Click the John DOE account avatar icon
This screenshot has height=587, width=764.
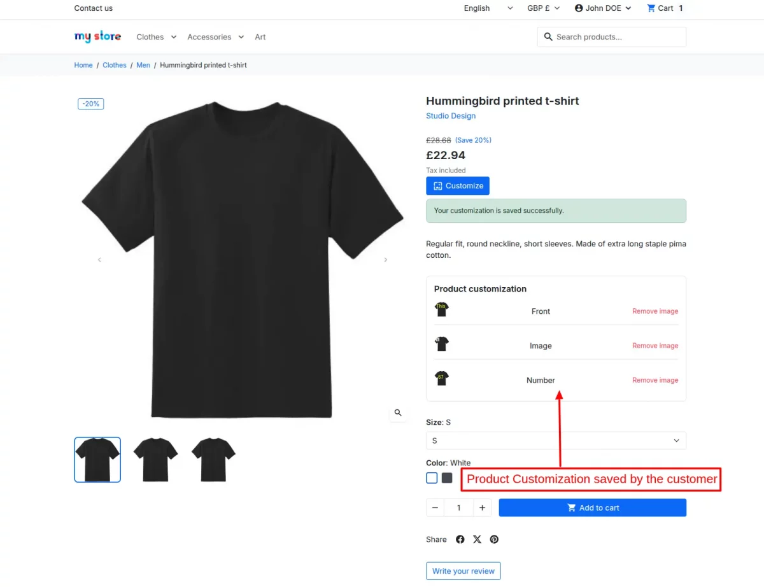[x=579, y=8]
